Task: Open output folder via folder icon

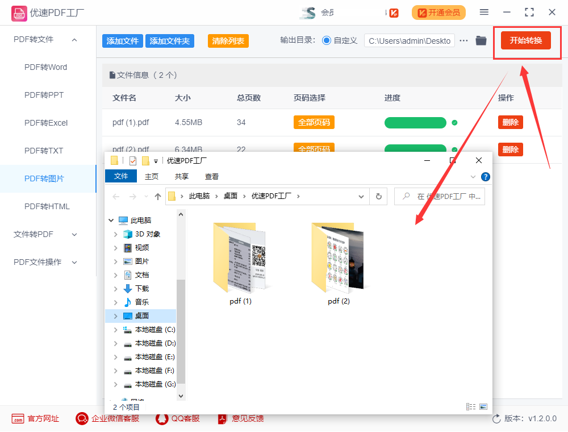Action: coord(481,40)
